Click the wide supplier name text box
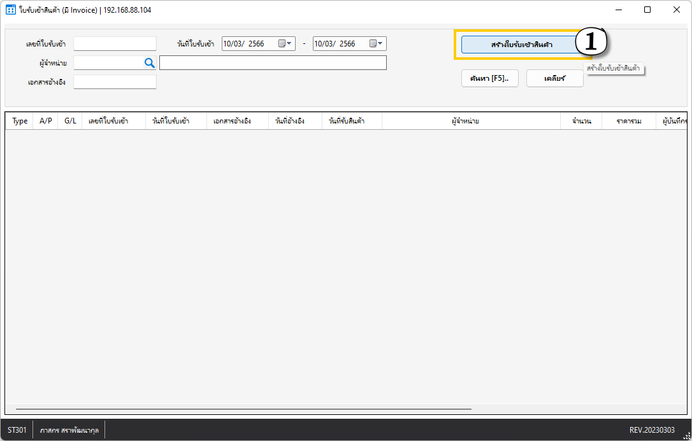The image size is (692, 441). pyautogui.click(x=273, y=62)
